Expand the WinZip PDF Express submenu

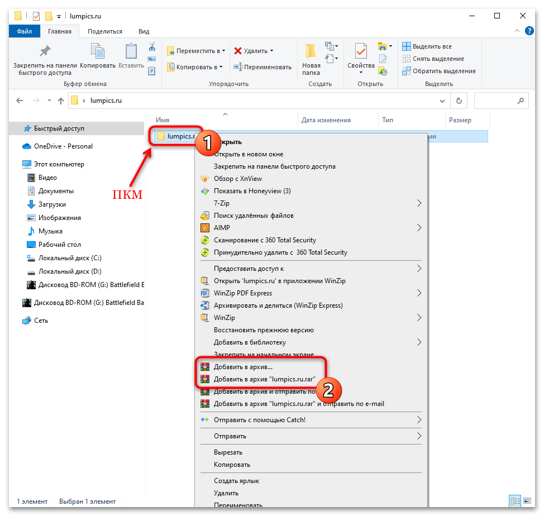coord(419,293)
